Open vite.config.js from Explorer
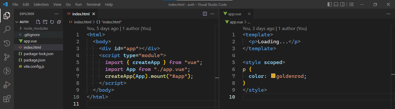 38,66
